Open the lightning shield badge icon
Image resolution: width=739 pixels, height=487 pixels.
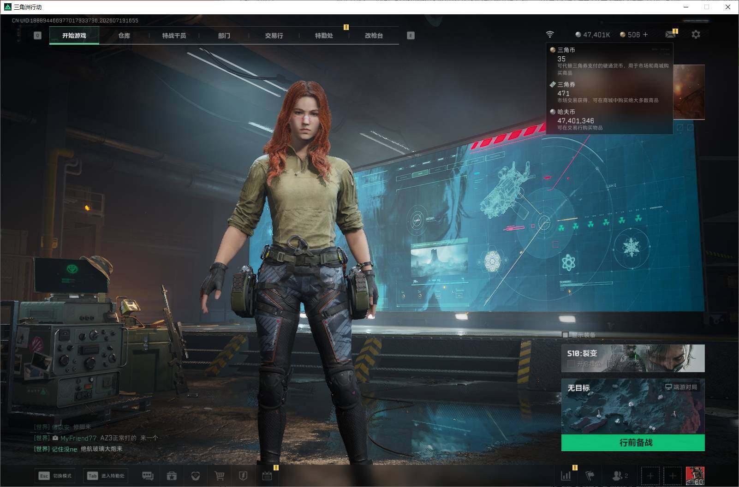243,475
